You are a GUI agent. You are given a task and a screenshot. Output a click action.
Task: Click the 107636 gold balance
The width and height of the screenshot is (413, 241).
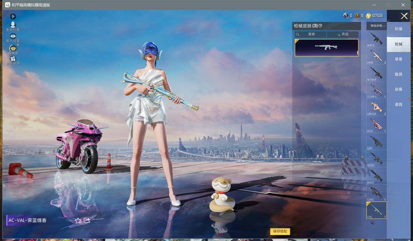pyautogui.click(x=377, y=16)
